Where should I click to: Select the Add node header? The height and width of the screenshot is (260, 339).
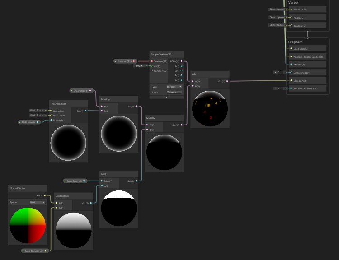(x=210, y=74)
